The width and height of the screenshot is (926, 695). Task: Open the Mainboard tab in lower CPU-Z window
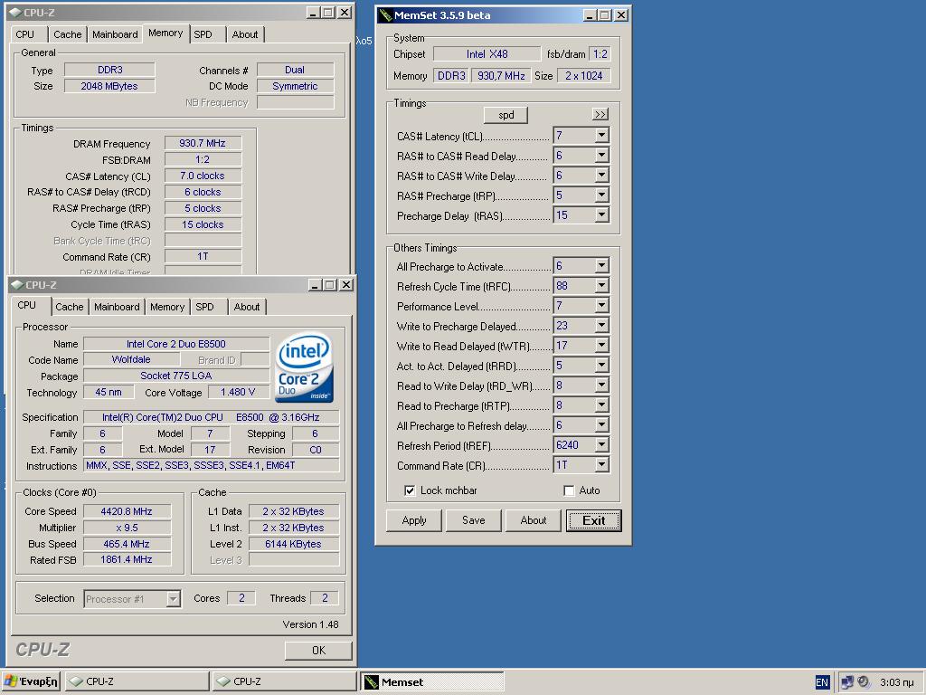(117, 308)
